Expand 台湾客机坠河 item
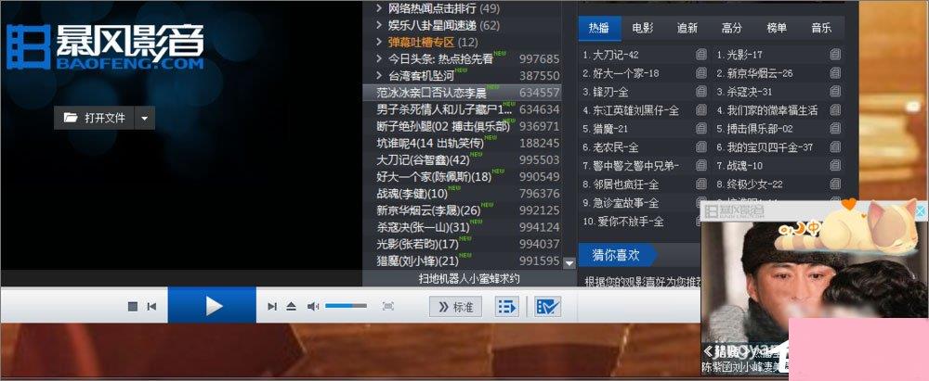This screenshot has width=929, height=381. pyautogui.click(x=379, y=76)
